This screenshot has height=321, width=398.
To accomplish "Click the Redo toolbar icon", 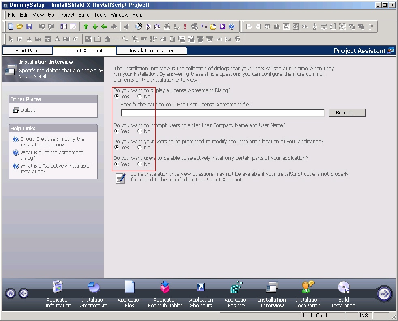I will point(51,26).
